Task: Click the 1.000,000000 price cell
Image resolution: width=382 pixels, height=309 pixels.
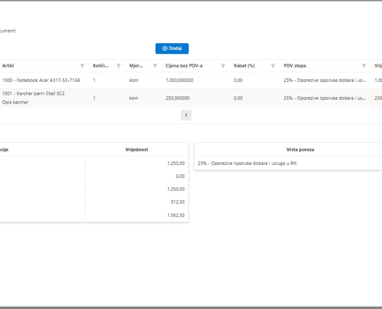Action: point(179,80)
